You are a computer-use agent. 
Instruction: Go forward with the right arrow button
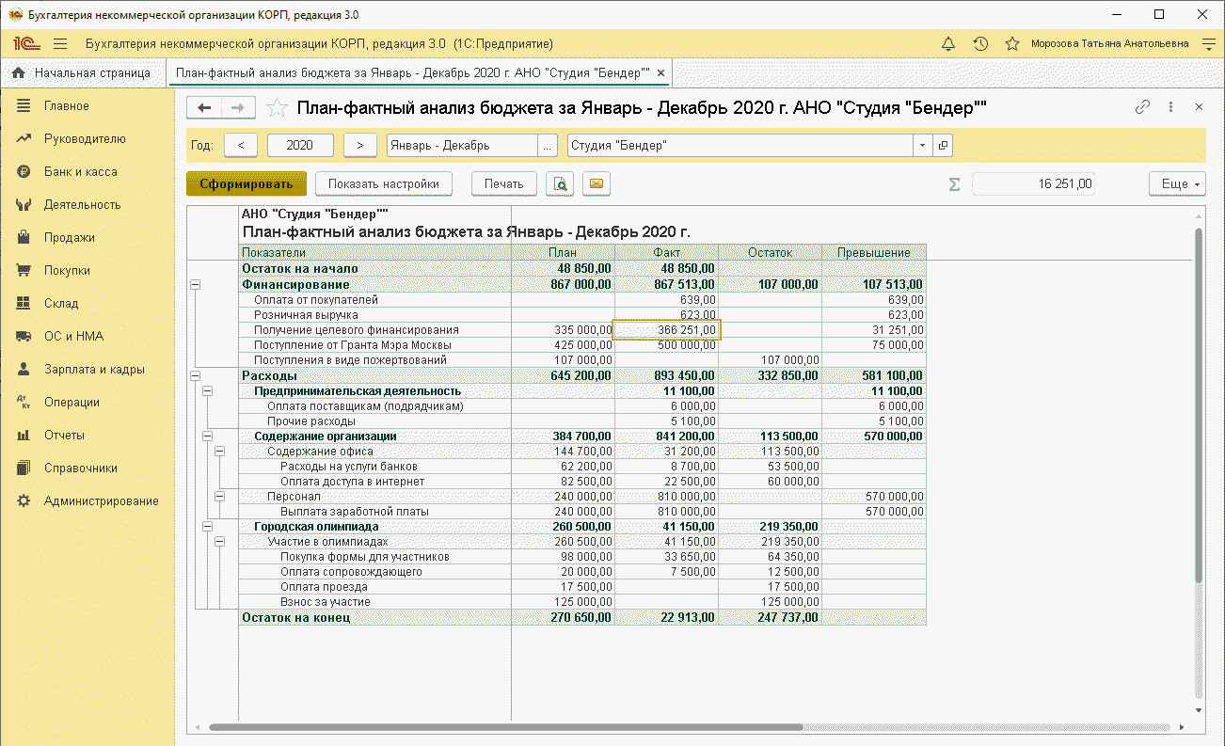point(239,108)
